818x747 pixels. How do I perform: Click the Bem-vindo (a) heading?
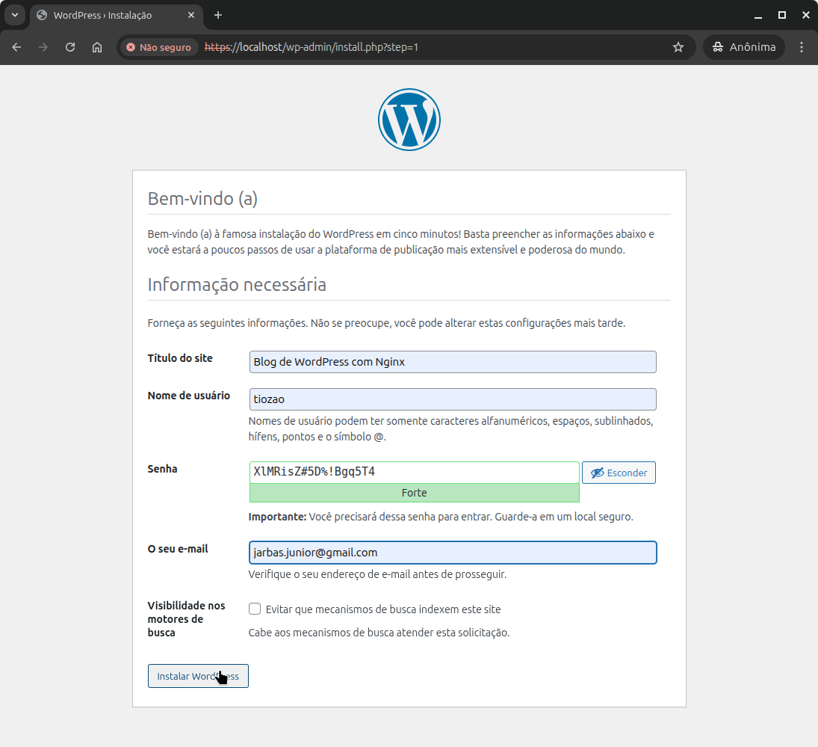point(202,199)
